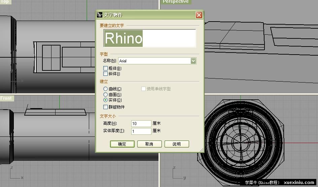This screenshot has height=187, width=318.
Task: Open the Arial font name dropdown
Action: (193, 61)
